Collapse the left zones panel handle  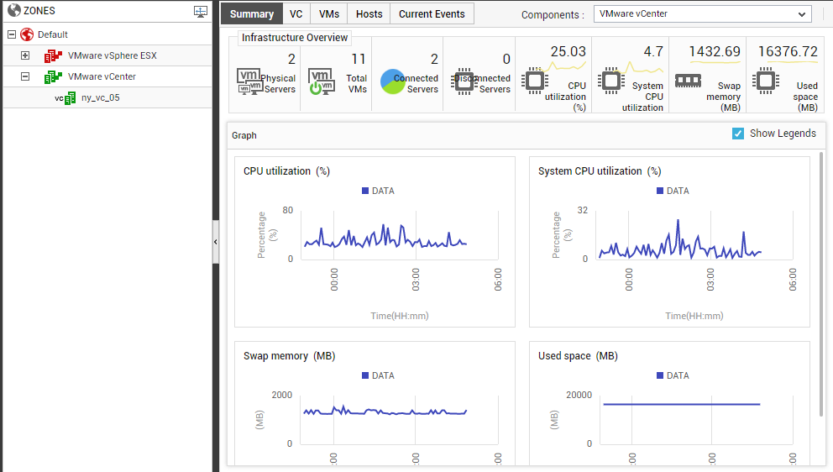[x=216, y=242]
